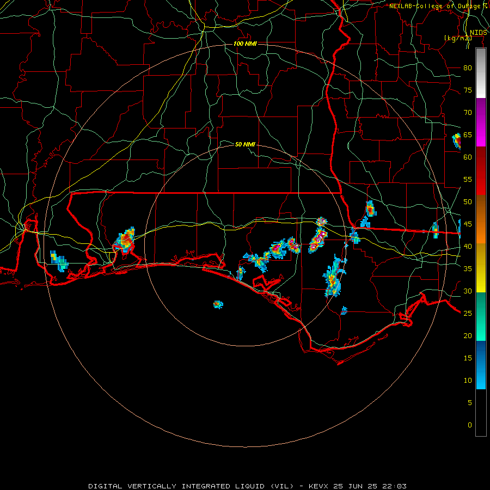The image size is (490, 490).
Task: Click the yellow segment of the color bar
Action: pos(481,268)
